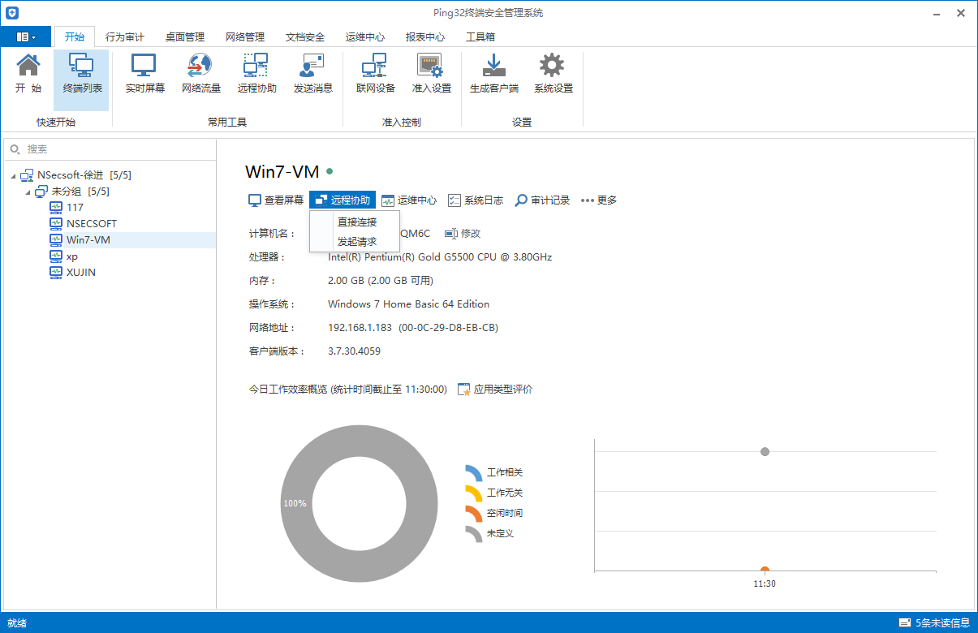Switch to 运维中心 ribbon tab

click(365, 37)
